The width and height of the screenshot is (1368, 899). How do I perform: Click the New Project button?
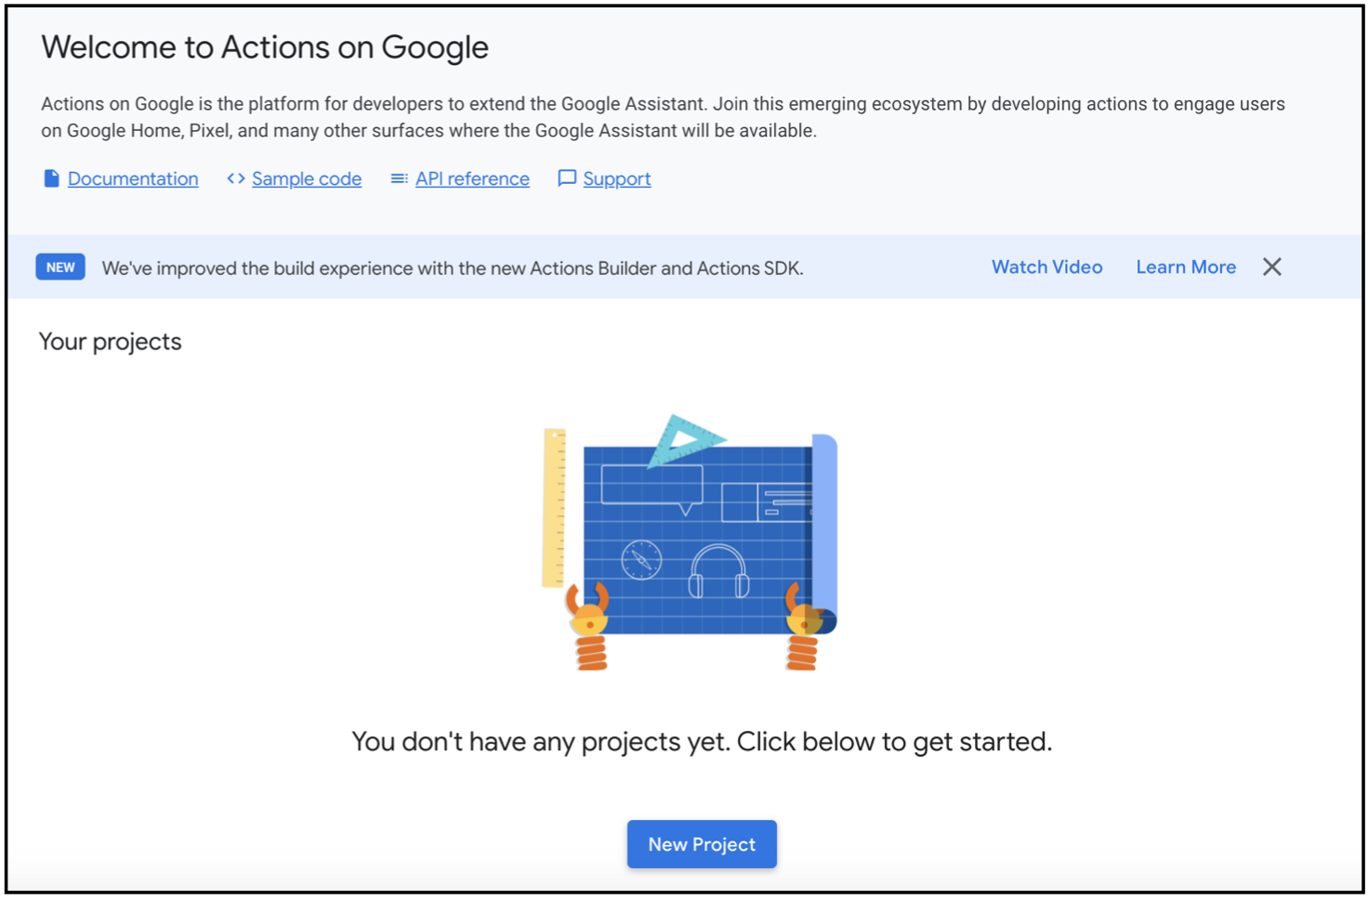pyautogui.click(x=702, y=844)
